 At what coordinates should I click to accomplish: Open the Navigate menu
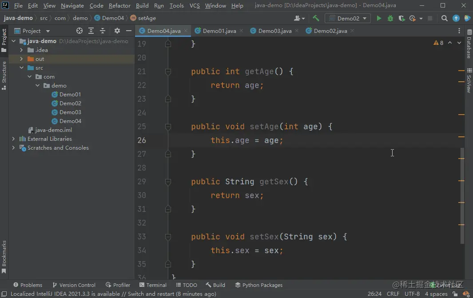tap(72, 5)
